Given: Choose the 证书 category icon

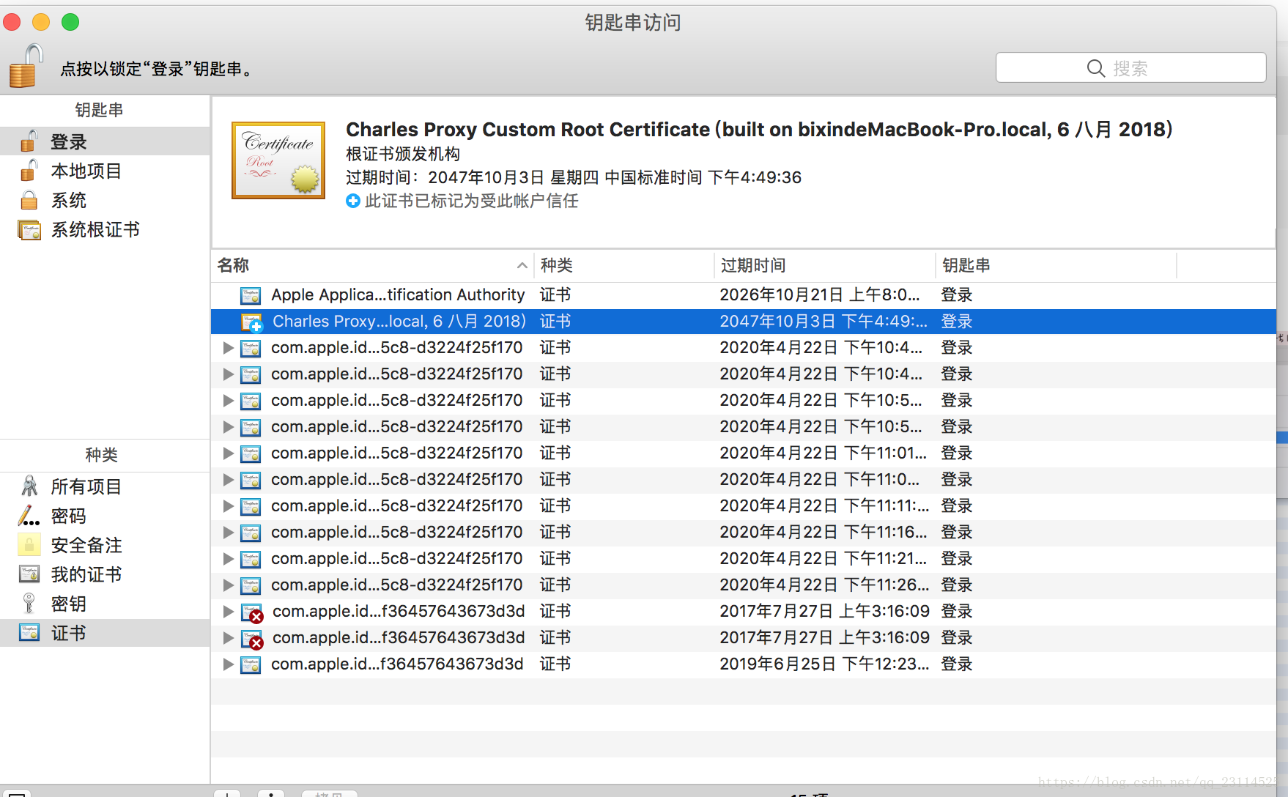Looking at the screenshot, I should click(x=29, y=633).
